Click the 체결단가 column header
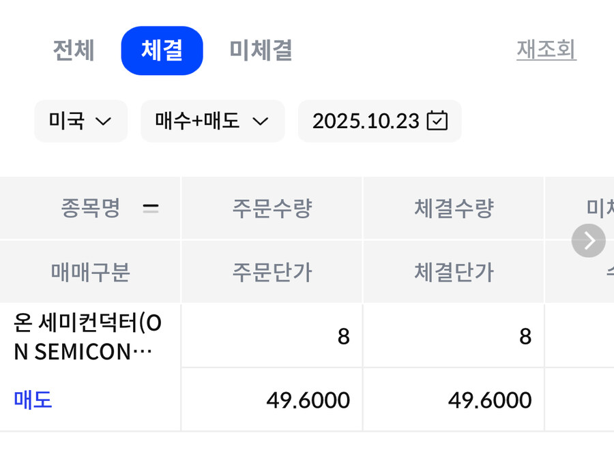 tap(453, 271)
